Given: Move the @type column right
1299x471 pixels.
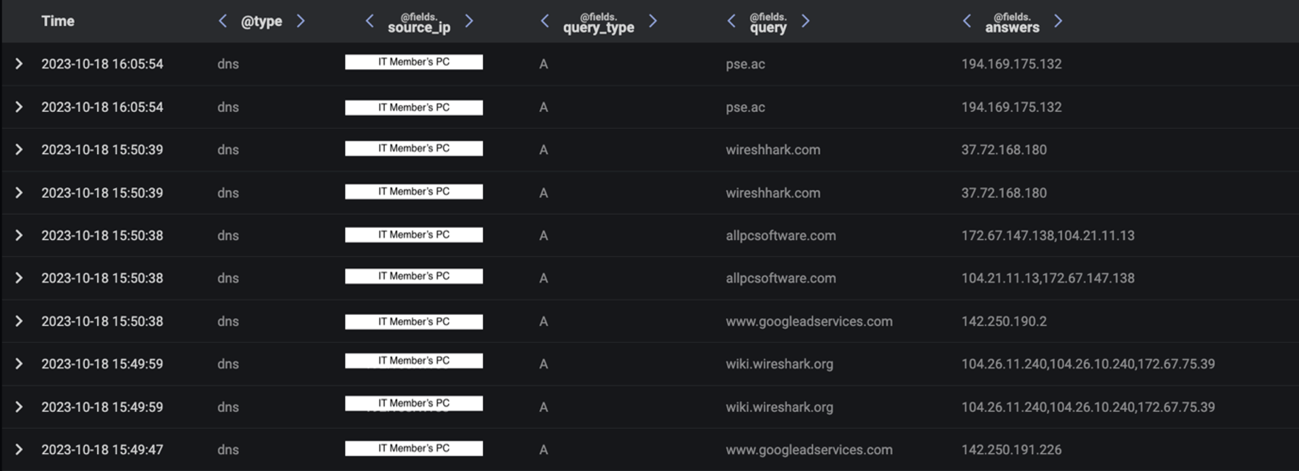Looking at the screenshot, I should [x=301, y=21].
